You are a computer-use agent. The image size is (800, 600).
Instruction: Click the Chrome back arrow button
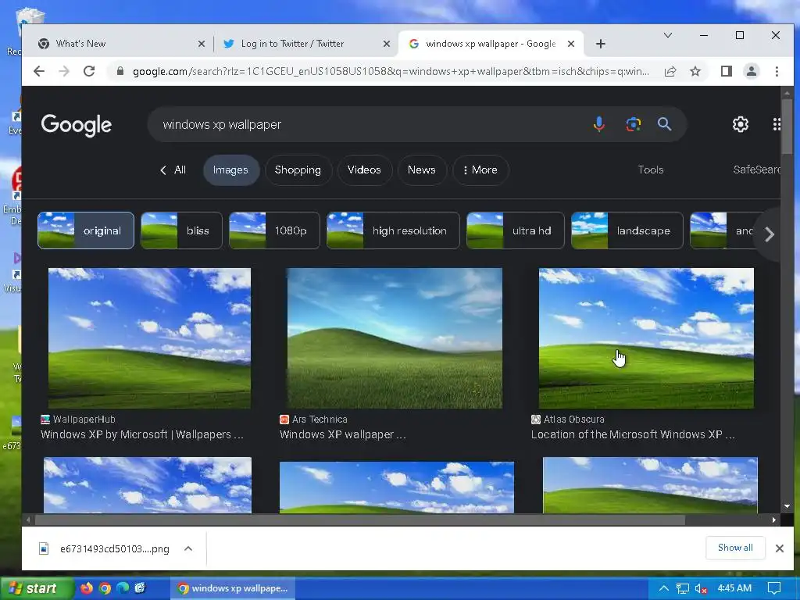(39, 71)
